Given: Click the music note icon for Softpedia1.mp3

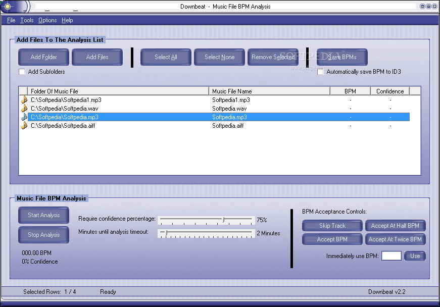Looking at the screenshot, I should (x=24, y=100).
